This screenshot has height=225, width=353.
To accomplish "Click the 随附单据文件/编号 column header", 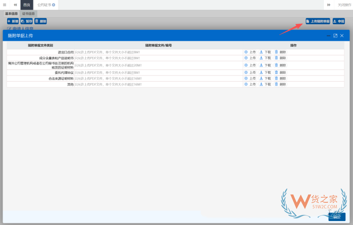I will click(158, 45).
